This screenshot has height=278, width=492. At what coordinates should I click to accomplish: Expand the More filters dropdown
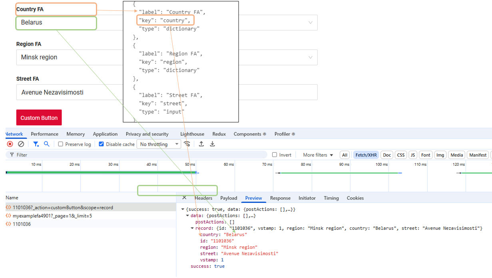tap(318, 155)
